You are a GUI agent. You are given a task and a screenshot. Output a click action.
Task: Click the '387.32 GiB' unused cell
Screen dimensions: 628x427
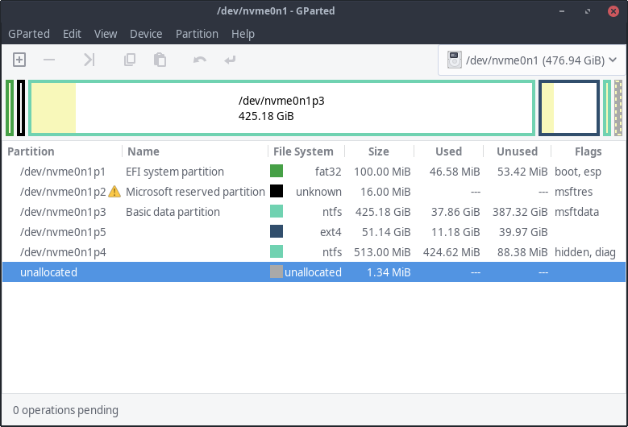[520, 212]
